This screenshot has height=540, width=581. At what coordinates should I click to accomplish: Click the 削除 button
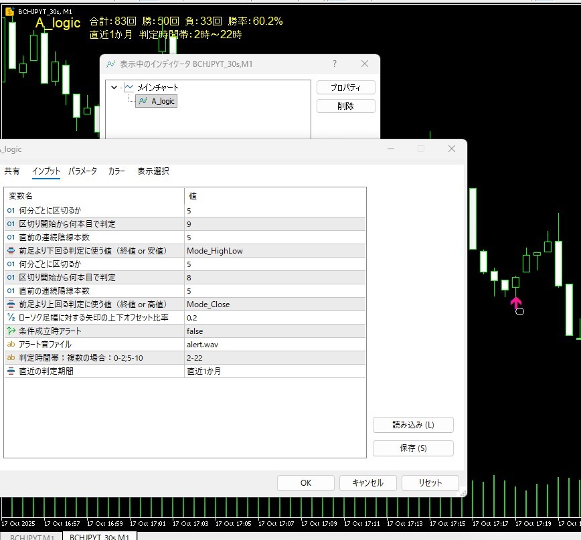(x=345, y=106)
